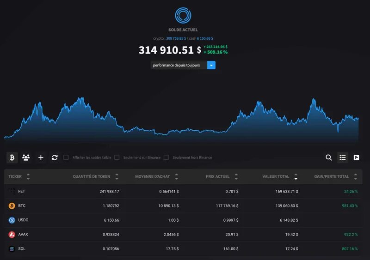
Task: Sort by Moyenne d'Achat arrows
Action: (177, 176)
